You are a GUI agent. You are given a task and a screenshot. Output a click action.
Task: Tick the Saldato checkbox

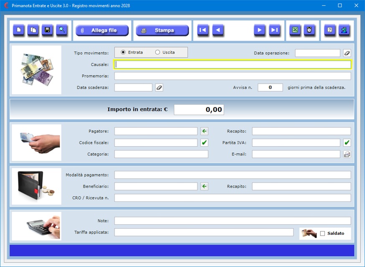(x=323, y=234)
